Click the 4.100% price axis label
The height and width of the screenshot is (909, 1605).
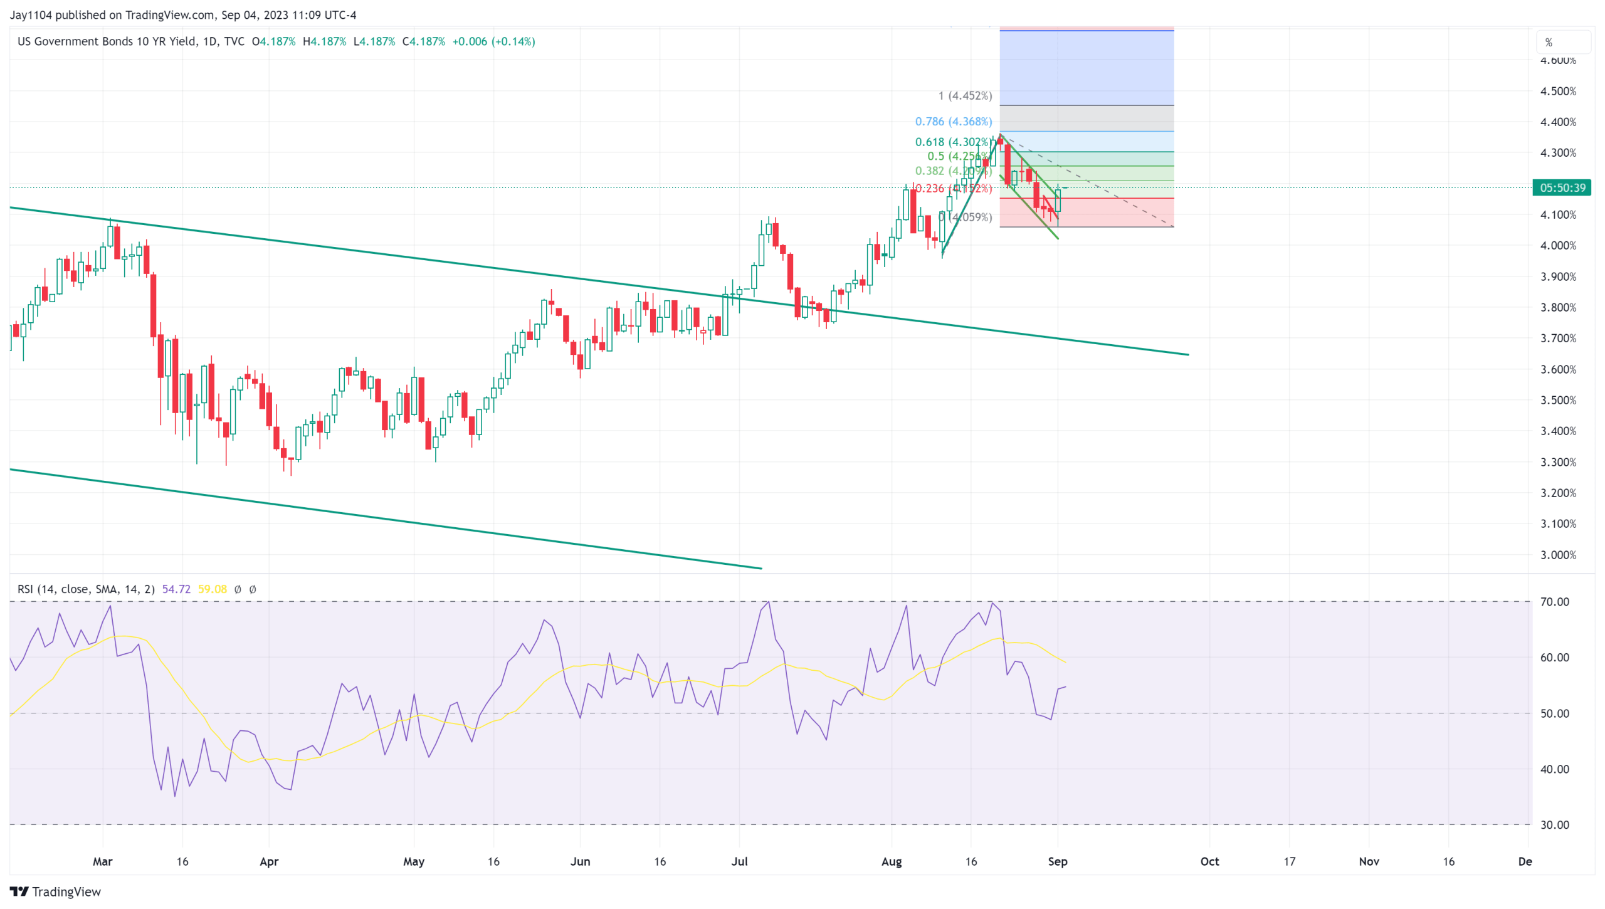click(1557, 214)
